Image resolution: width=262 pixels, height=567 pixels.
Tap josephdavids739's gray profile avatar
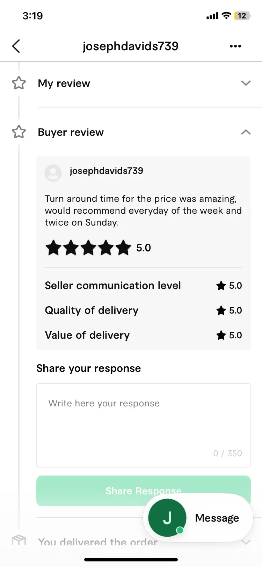coord(53,172)
